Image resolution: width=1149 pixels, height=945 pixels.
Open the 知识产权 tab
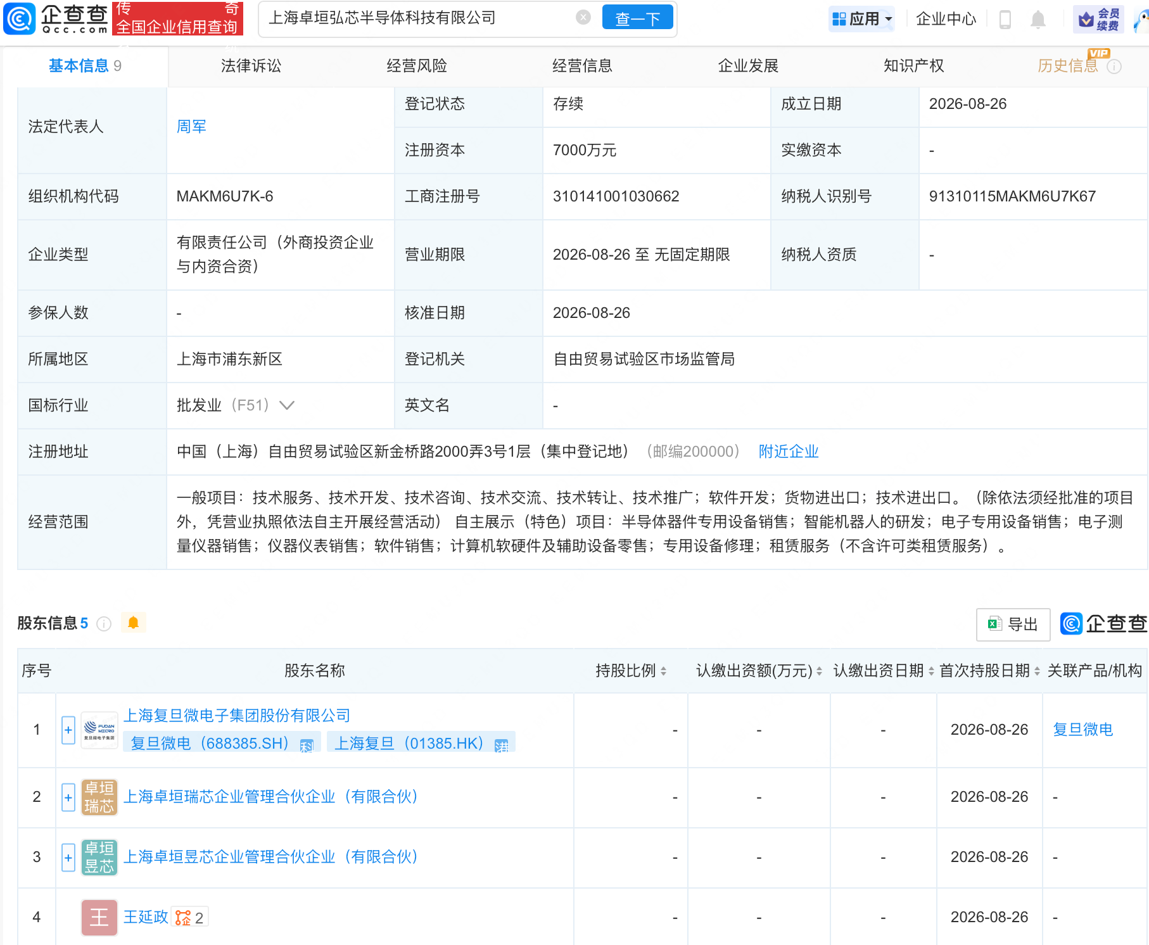tap(913, 66)
